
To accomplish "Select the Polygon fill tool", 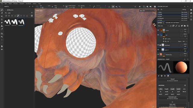I will click(2, 19).
